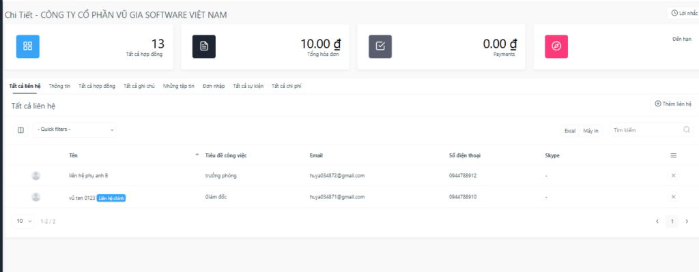Go to the previous page arrow
This screenshot has height=272, width=699.
click(x=657, y=222)
